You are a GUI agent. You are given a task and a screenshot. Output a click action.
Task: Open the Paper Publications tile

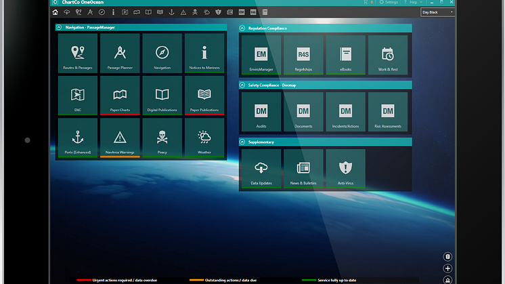(204, 96)
